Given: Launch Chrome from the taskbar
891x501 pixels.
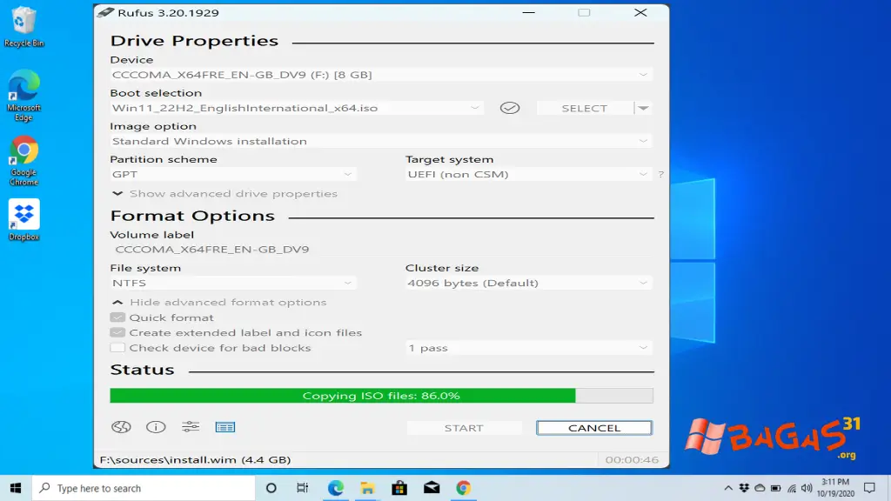Looking at the screenshot, I should click(463, 488).
